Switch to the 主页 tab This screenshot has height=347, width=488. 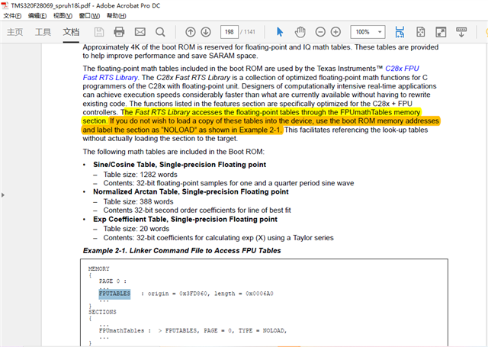[x=15, y=32]
